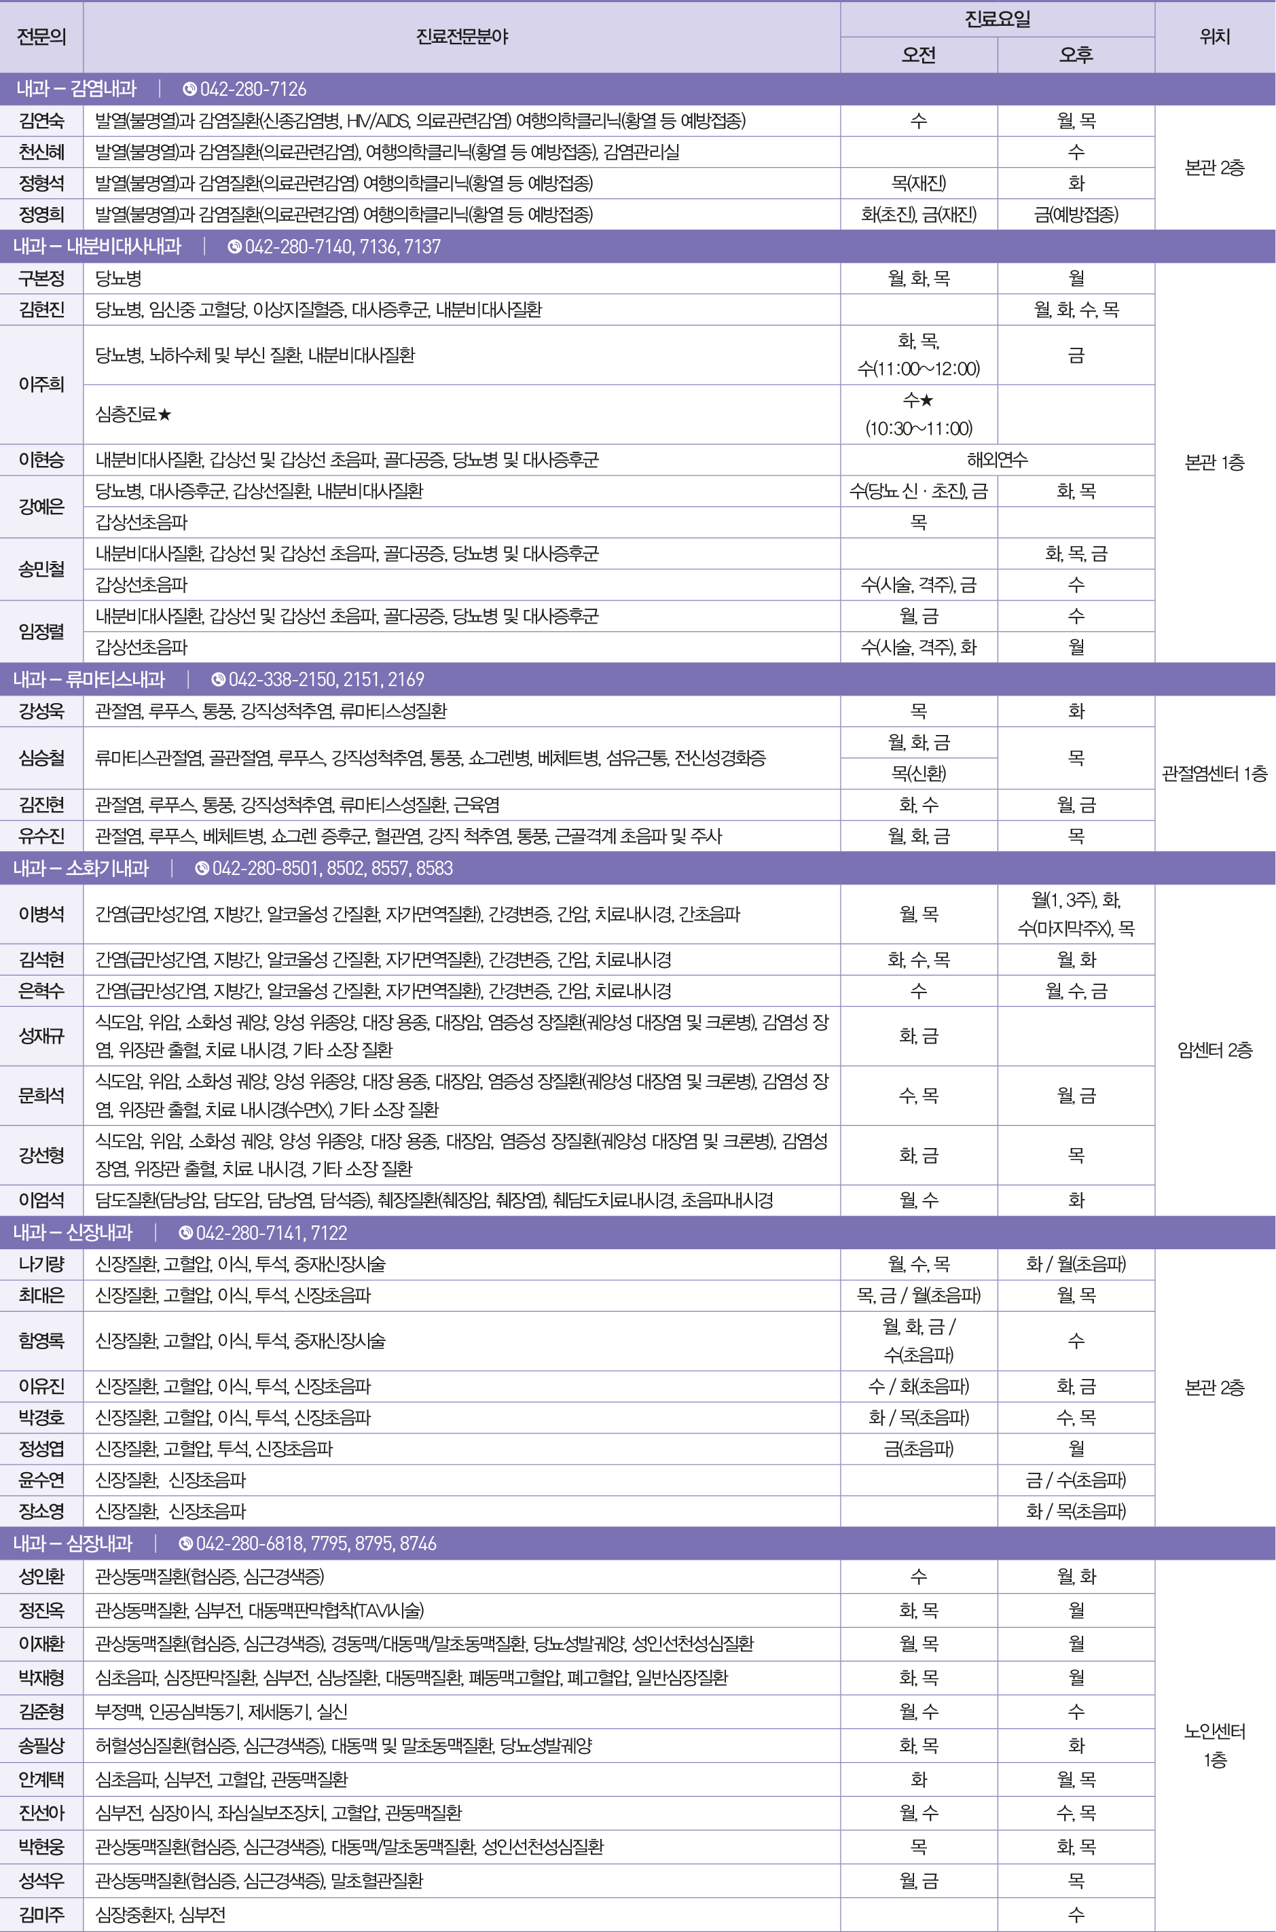The image size is (1276, 1932).
Task: Click the 진료전문분야 column header
Action: pos(461,37)
